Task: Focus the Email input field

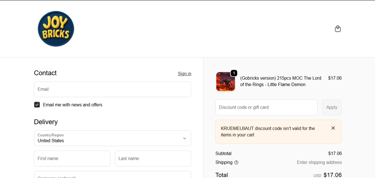Action: coord(112,89)
